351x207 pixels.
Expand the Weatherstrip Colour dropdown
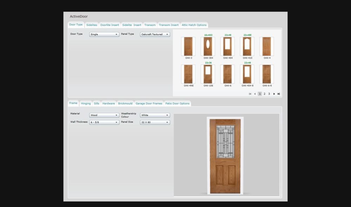155,115
